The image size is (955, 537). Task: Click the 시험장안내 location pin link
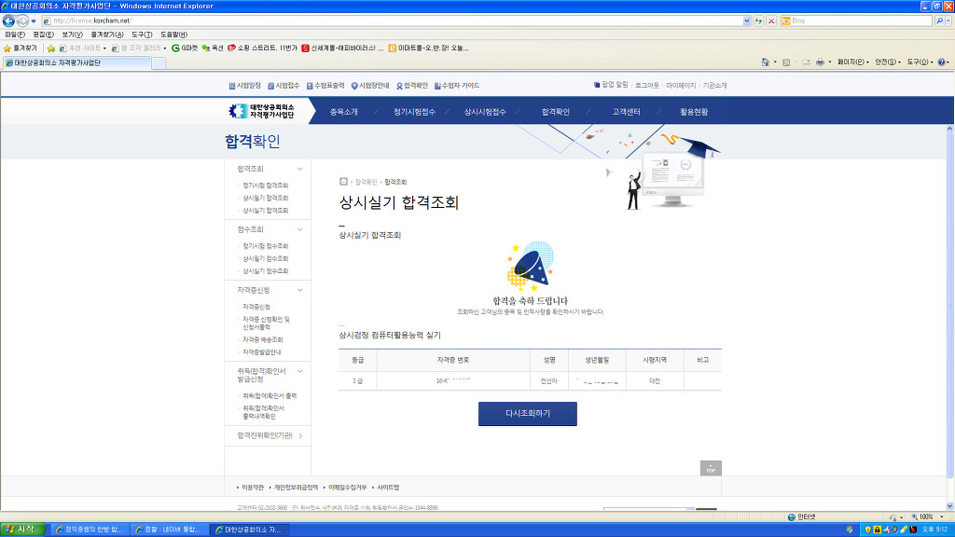(370, 86)
